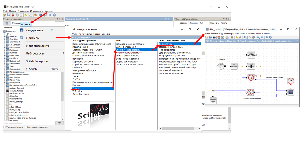This screenshot has width=305, height=143.
Task: Click the redo arrow in Xcos toolbar
Action: [240, 37]
